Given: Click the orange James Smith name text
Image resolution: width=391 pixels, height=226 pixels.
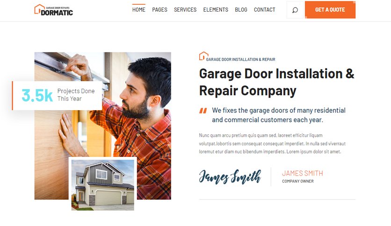Looking at the screenshot, I should pyautogui.click(x=303, y=173).
